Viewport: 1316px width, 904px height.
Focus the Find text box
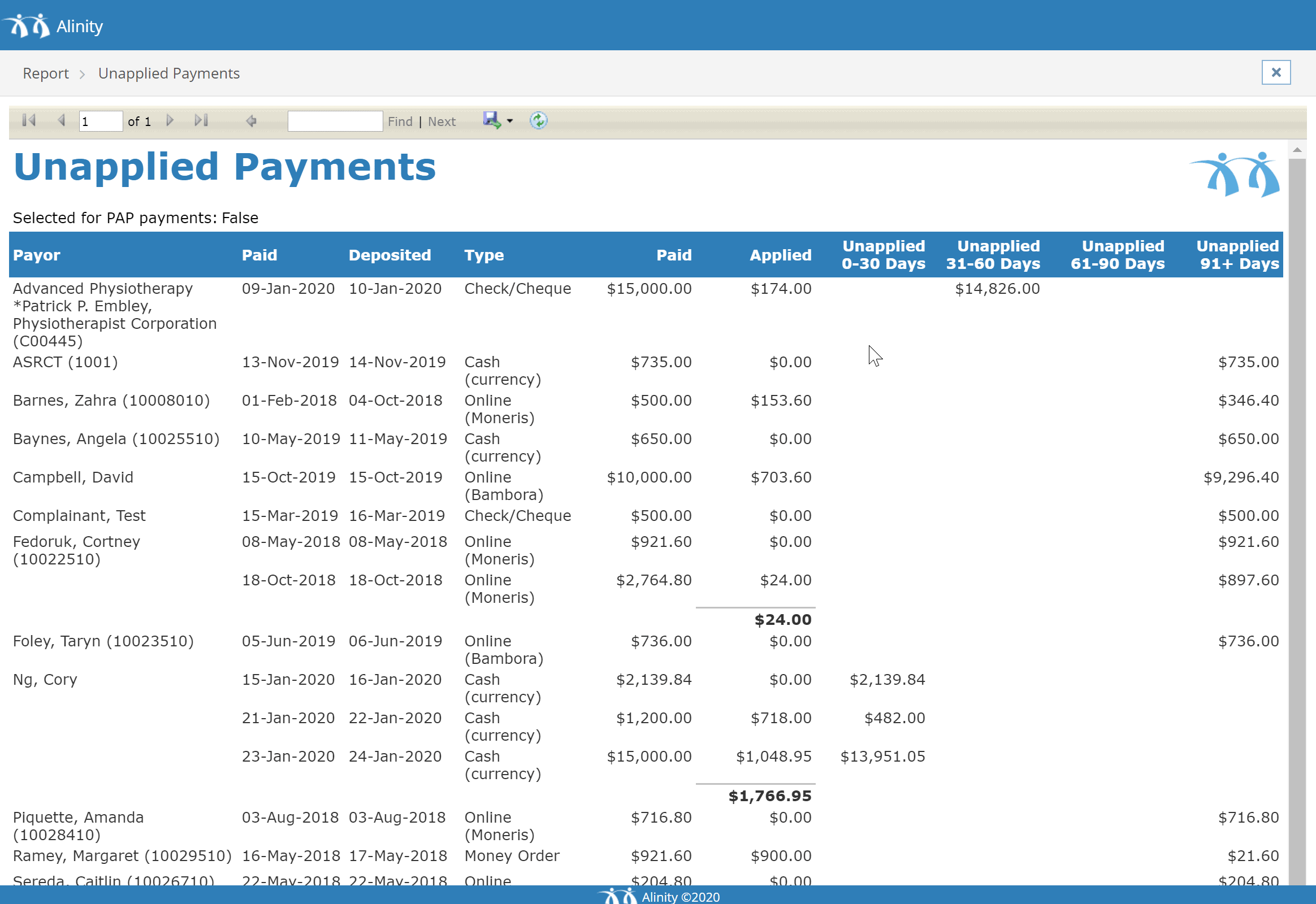coord(335,121)
